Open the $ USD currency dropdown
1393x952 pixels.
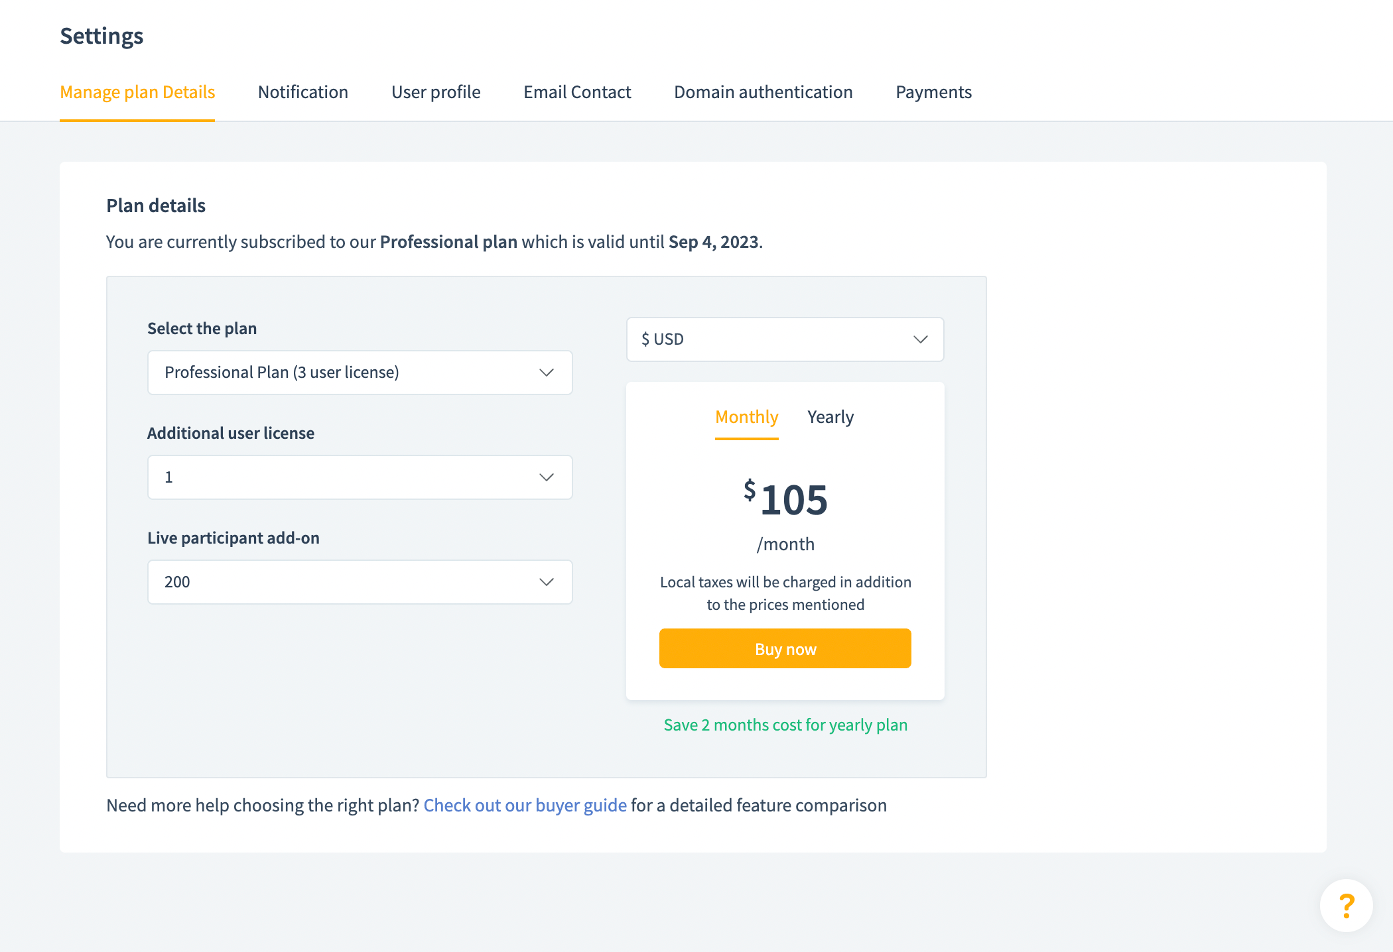tap(769, 339)
